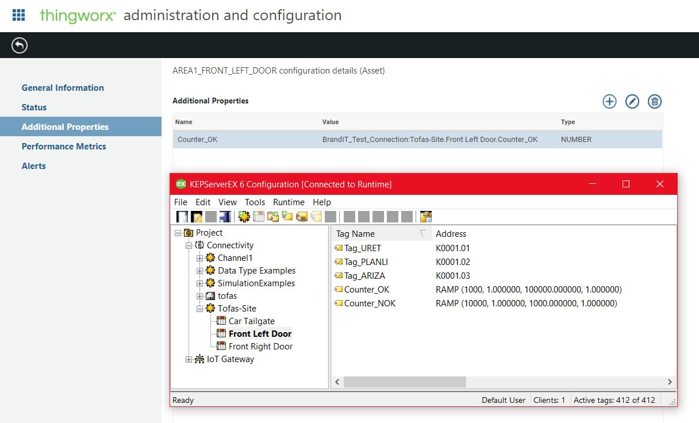Screen dimensions: 699x423
Task: Open the Status section
Action: click(34, 107)
